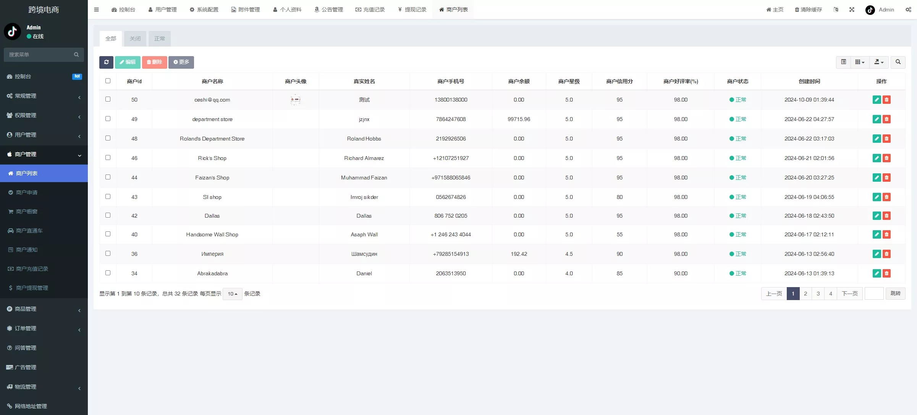Viewport: 917px width, 415px height.
Task: Click the page jump input field
Action: (874, 294)
